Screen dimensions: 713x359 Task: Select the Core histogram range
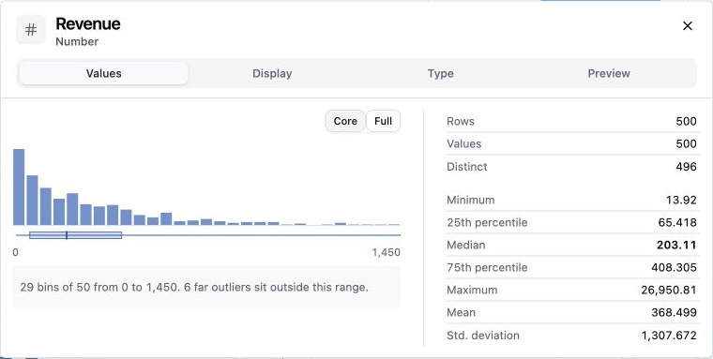click(x=345, y=121)
